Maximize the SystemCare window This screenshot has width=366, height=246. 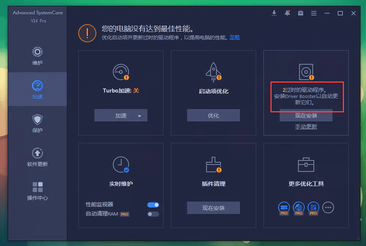[x=340, y=13]
